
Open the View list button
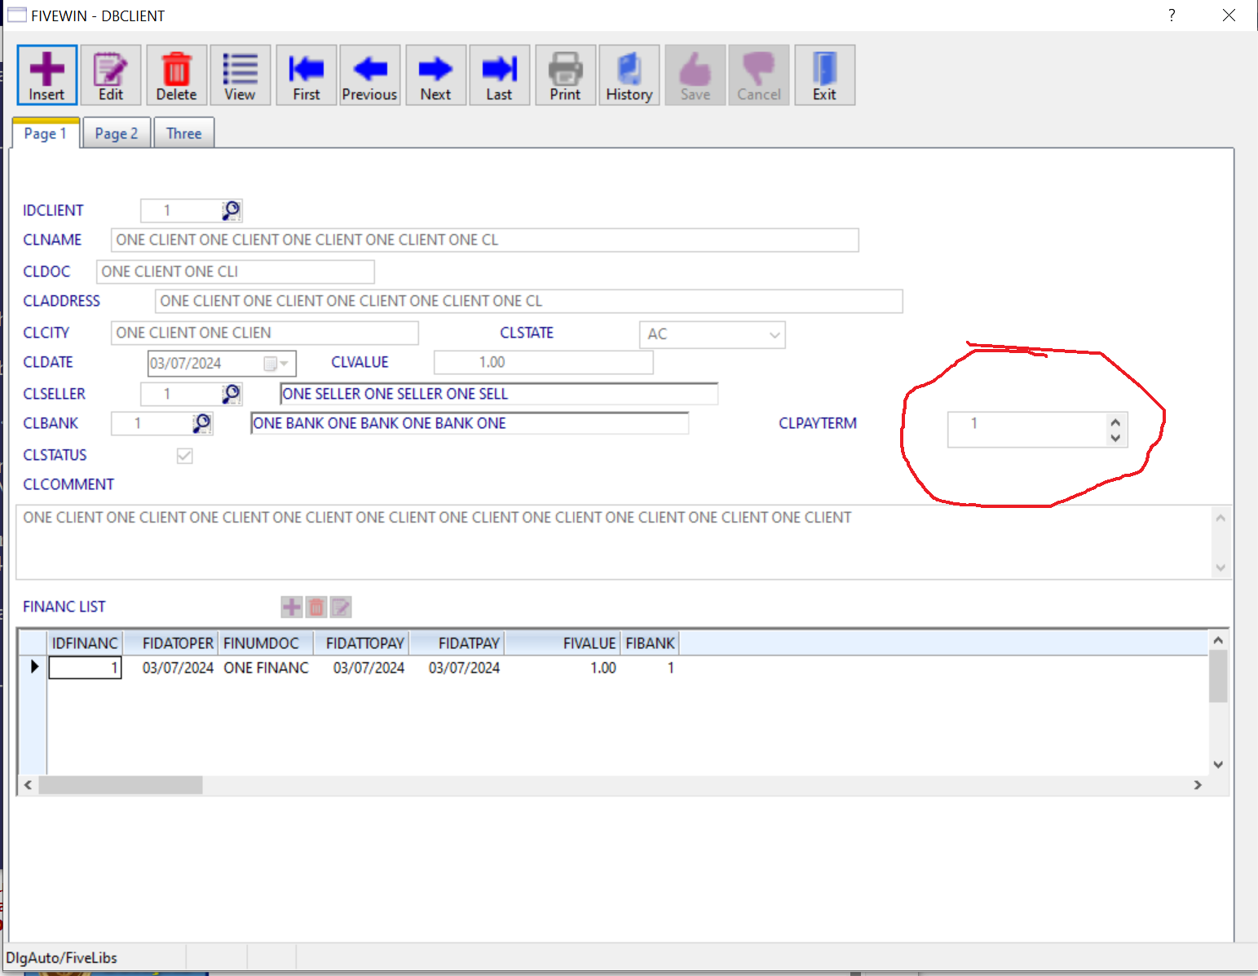[240, 75]
